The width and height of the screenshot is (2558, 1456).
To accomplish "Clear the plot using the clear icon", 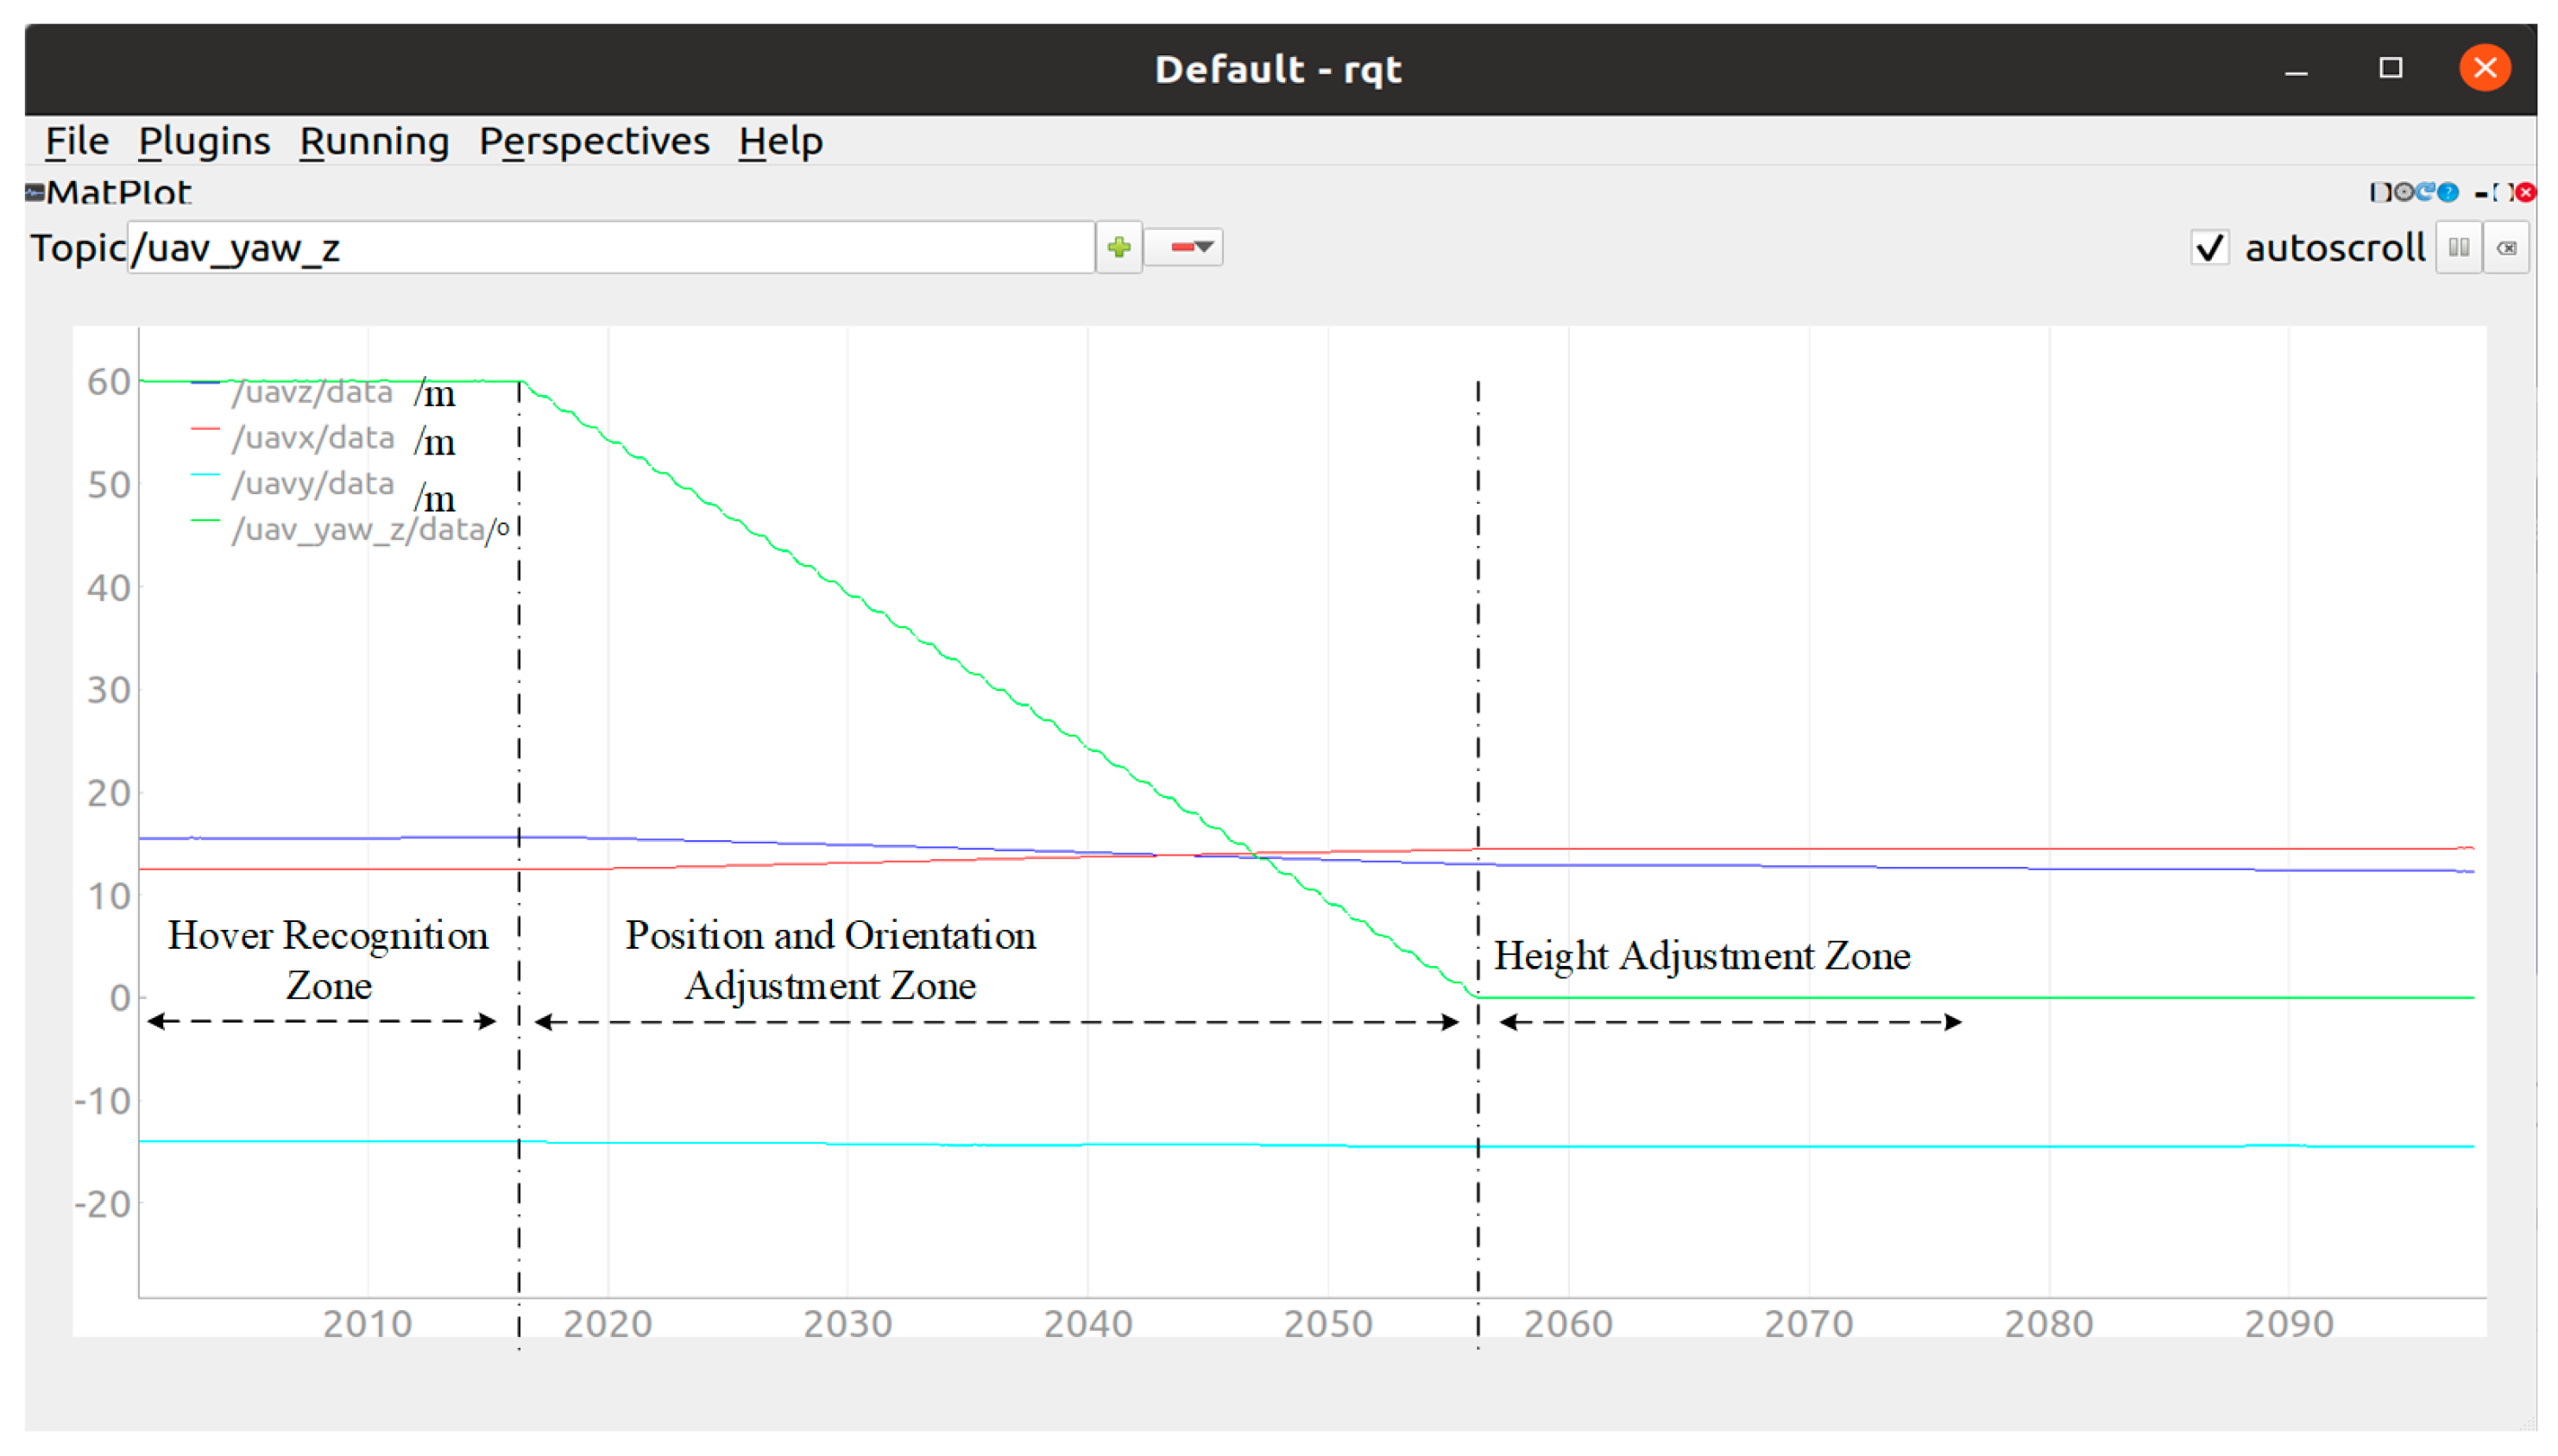I will point(2506,247).
